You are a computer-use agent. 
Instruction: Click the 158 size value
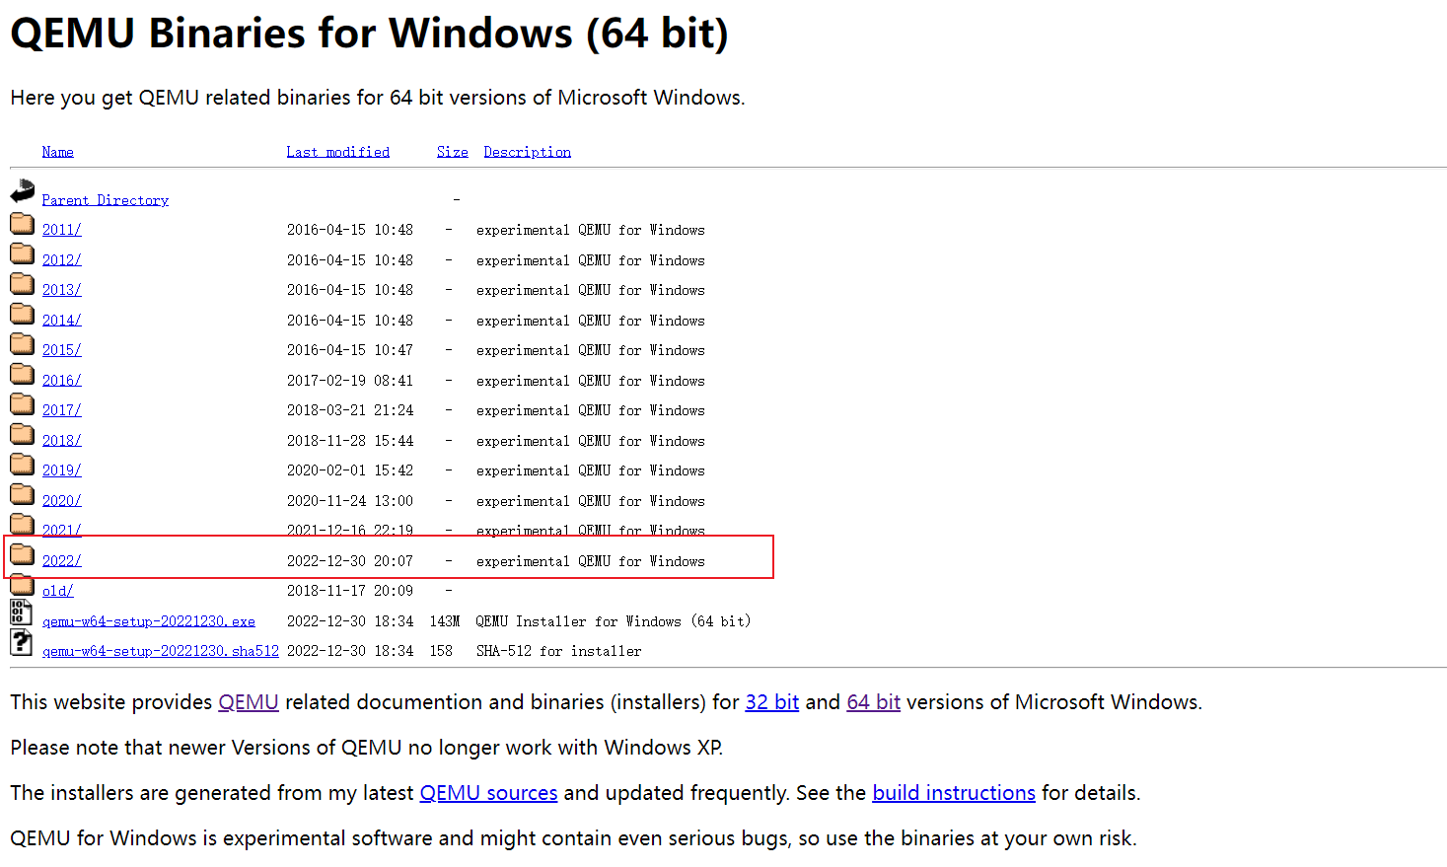(441, 651)
